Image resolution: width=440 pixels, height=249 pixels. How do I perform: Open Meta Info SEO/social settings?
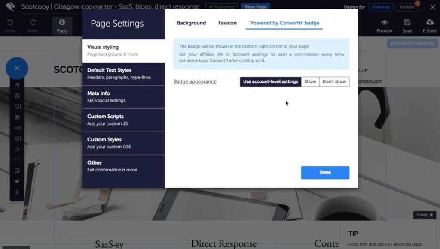click(123, 97)
